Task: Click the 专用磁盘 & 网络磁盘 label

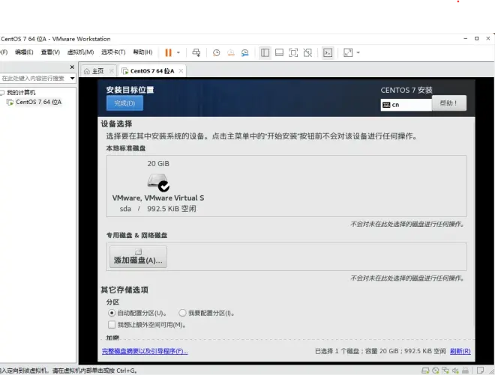Action: pyautogui.click(x=136, y=235)
